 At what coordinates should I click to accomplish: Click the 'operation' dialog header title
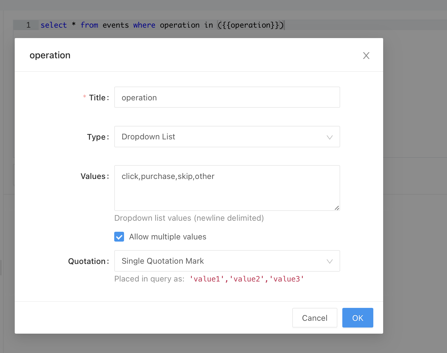coord(50,55)
